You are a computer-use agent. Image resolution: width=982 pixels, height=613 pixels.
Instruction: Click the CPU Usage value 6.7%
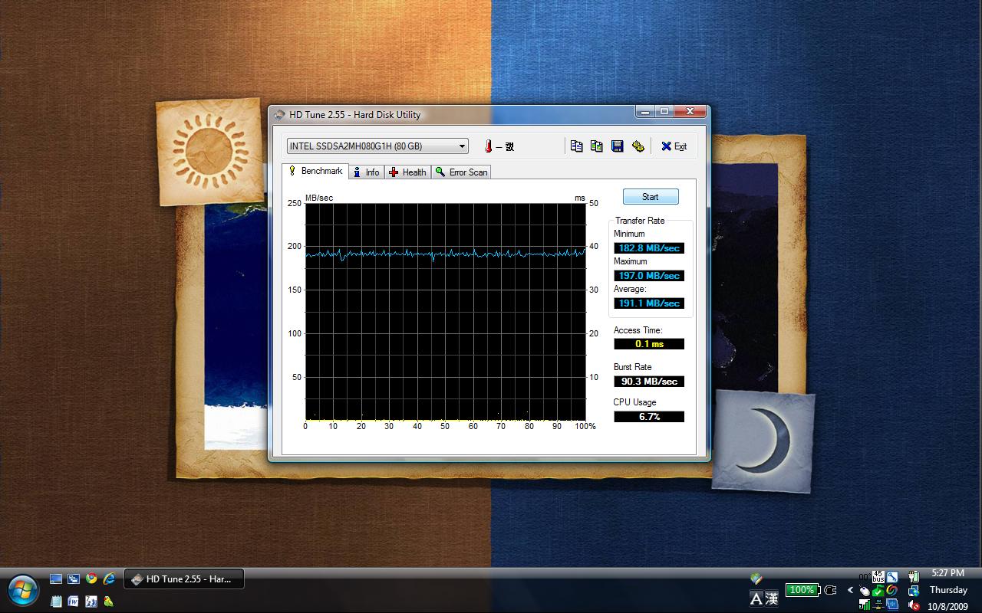[649, 417]
